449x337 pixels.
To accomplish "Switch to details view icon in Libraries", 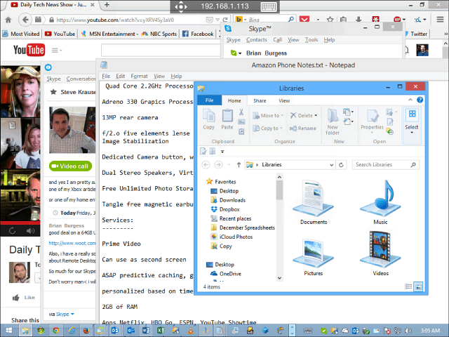I will (408, 286).
